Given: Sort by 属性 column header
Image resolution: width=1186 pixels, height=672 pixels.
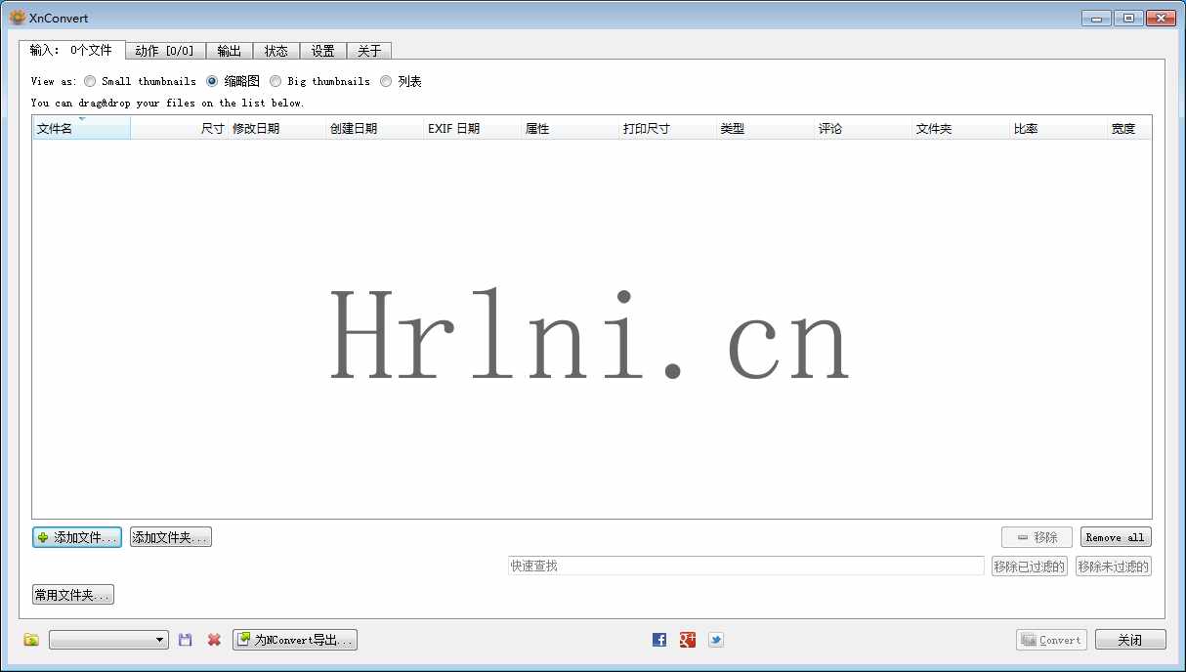Looking at the screenshot, I should [570, 128].
